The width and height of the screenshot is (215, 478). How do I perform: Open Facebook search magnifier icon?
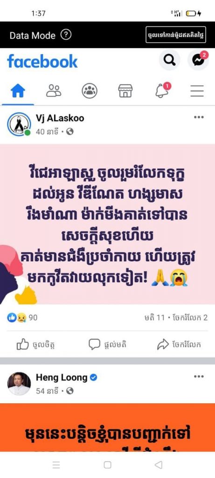[169, 60]
